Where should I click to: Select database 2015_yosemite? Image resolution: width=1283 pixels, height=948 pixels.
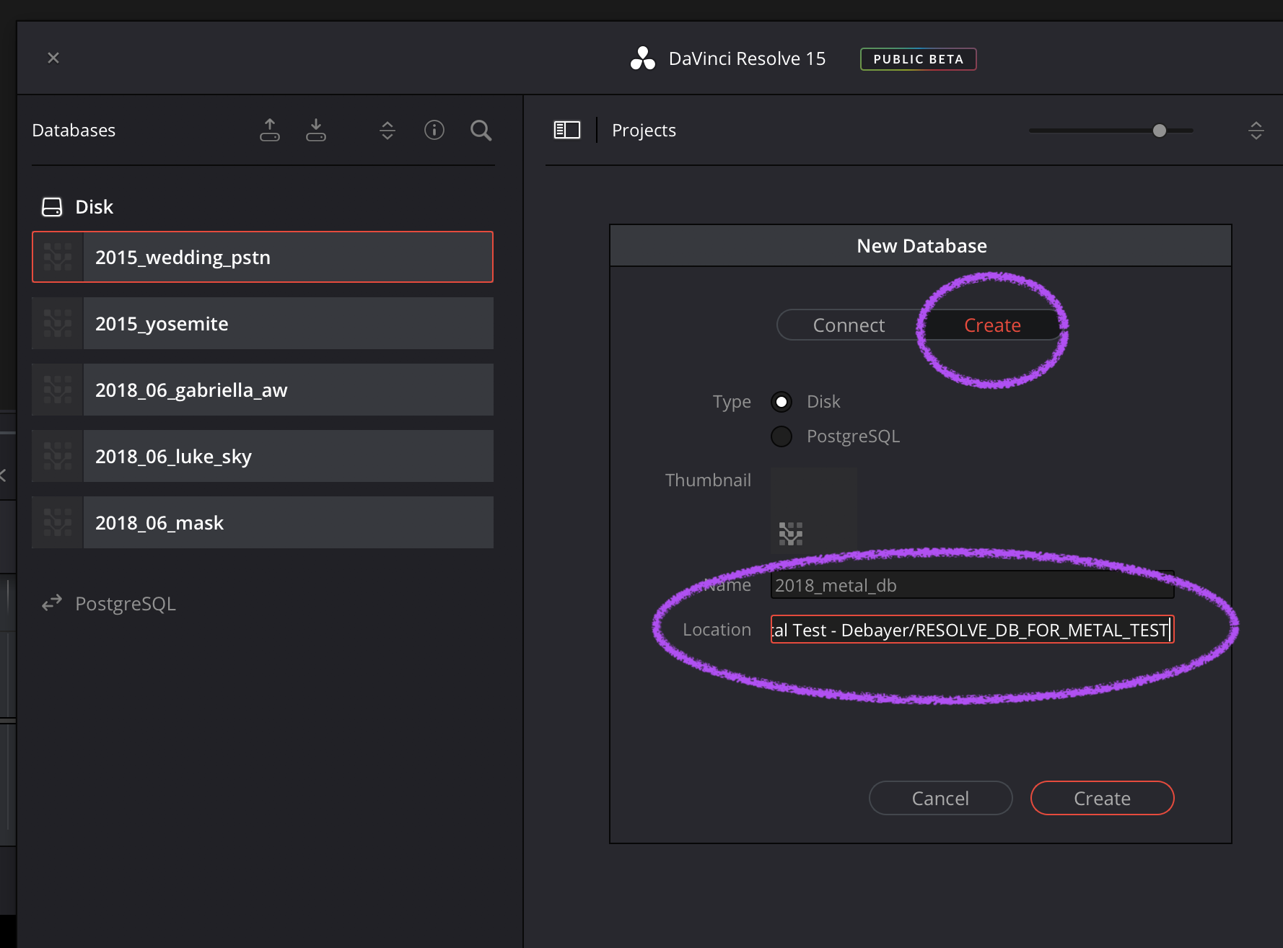pyautogui.click(x=263, y=323)
